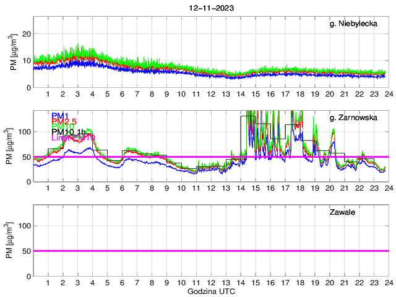
Task: Click hour 18 label under Zawale chart
Action: (300, 283)
